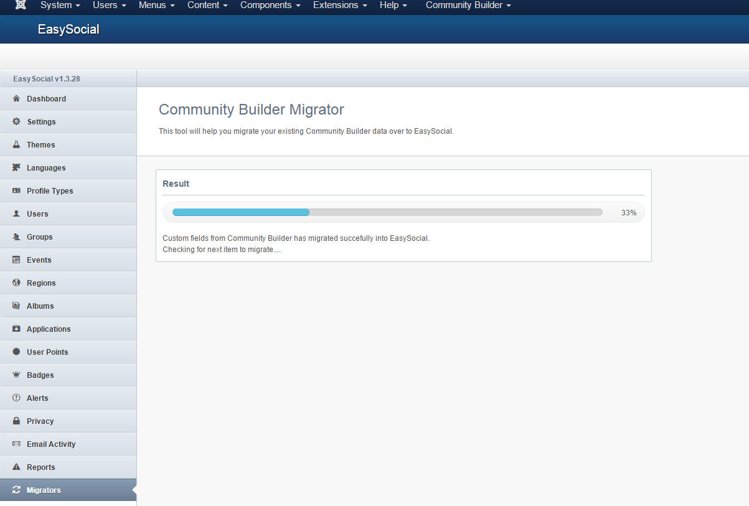The image size is (749, 506).
Task: Click the 33% progress label
Action: coord(629,213)
